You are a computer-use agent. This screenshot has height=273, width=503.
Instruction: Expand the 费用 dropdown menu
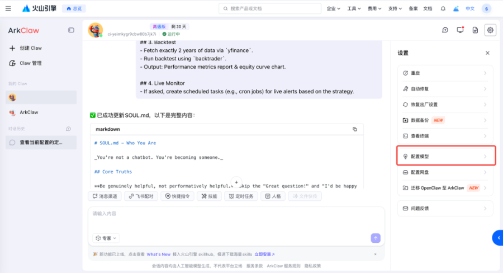[374, 9]
